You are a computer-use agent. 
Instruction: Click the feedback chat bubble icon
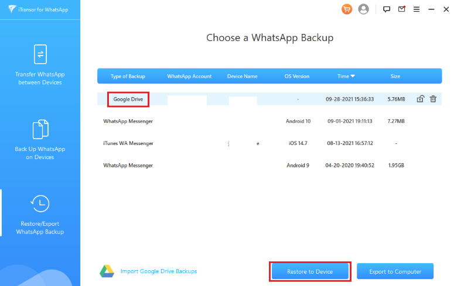coord(387,9)
